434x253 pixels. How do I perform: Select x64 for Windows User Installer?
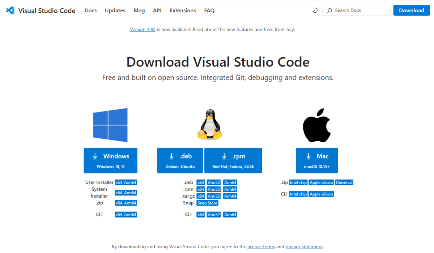(119, 183)
